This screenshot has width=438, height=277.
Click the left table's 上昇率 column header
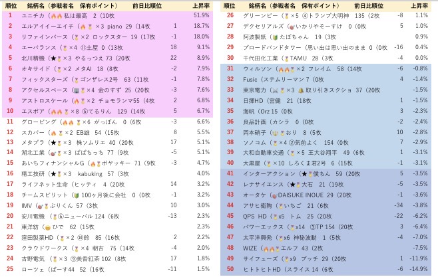point(200,5)
